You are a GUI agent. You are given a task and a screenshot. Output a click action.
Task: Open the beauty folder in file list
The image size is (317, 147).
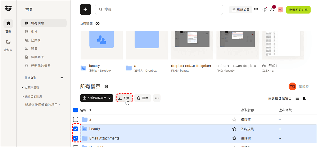coord(95,129)
